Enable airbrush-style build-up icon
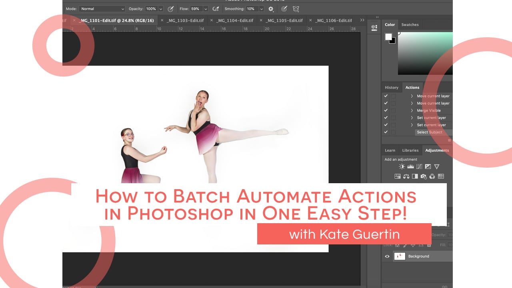Viewport: 512px width, 288px height. tap(216, 9)
